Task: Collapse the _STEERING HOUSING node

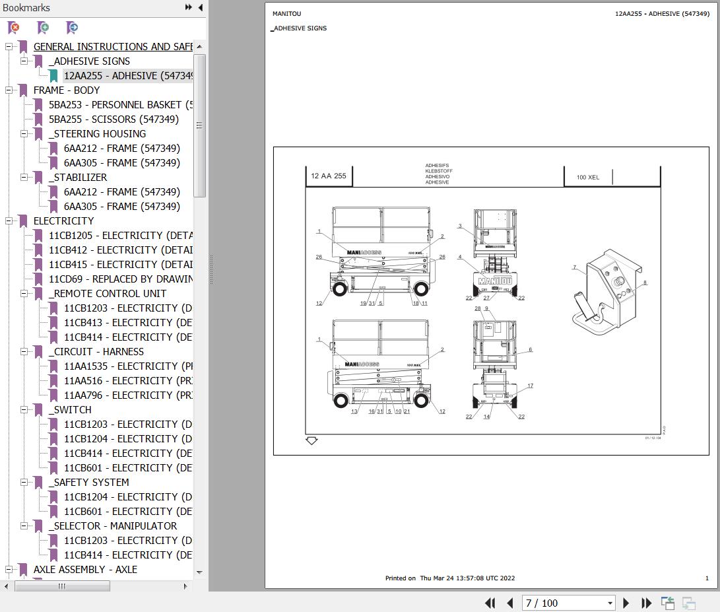Action: point(23,134)
